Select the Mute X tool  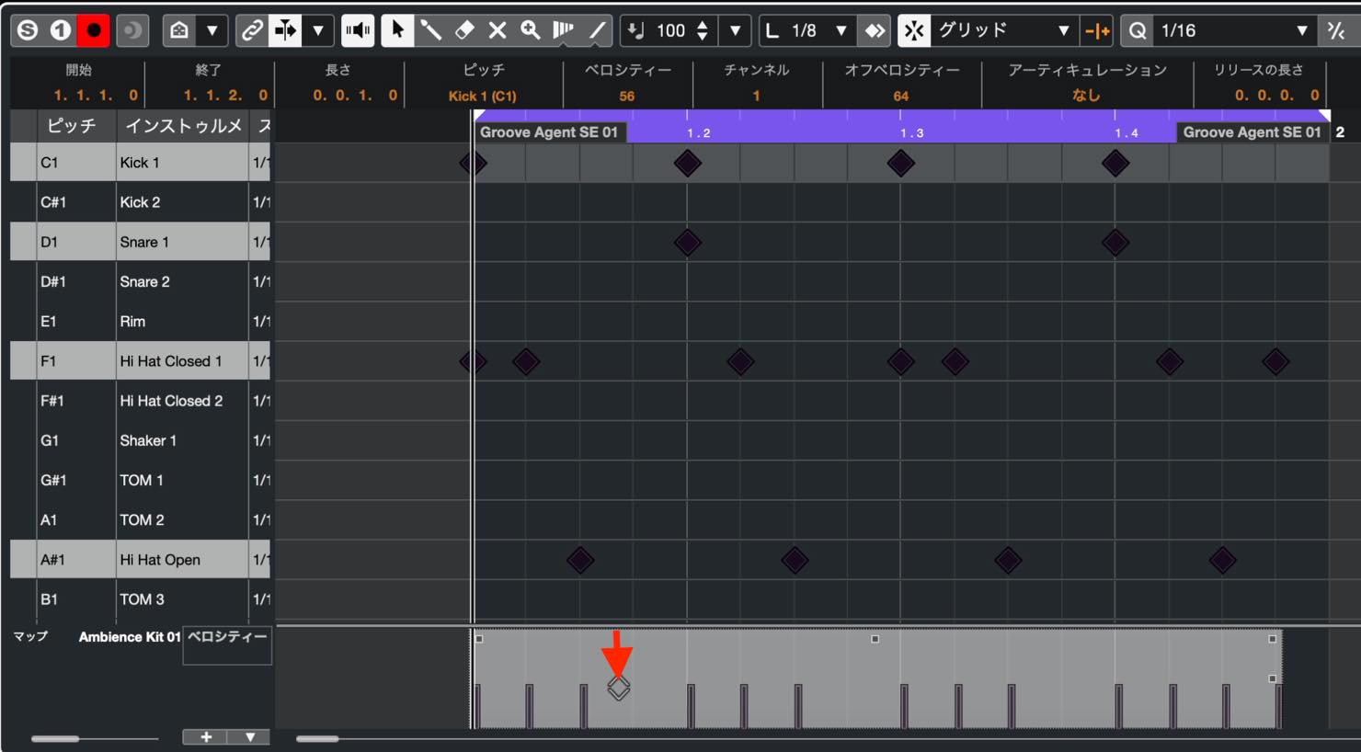click(x=498, y=30)
